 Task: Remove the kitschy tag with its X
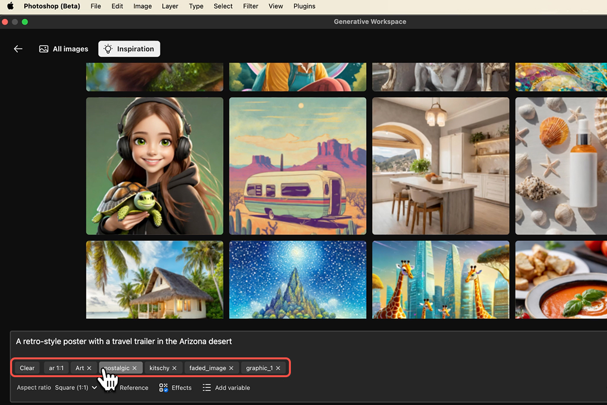[x=175, y=368]
